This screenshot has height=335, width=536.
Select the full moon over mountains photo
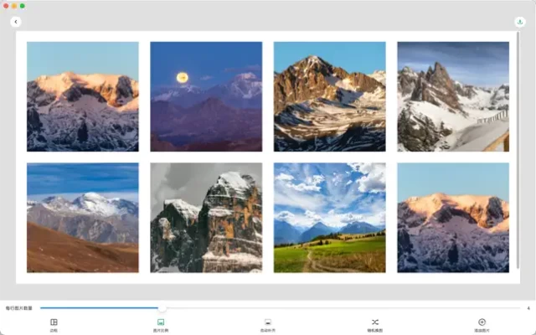[206, 96]
